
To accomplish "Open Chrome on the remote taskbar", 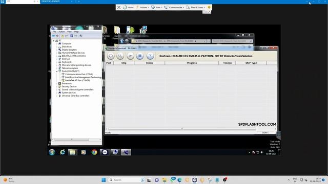I will (x=94, y=152).
